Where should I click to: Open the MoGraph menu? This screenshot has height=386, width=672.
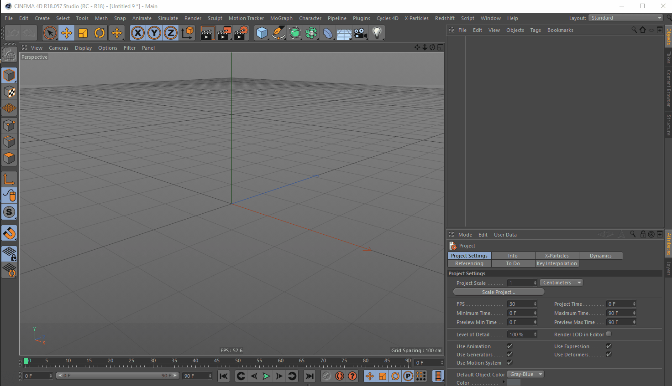pos(281,18)
